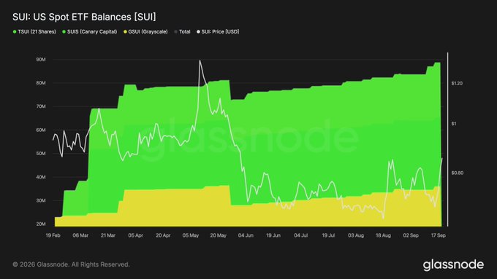Toggle the SUIS (Canary Capital) series label
Viewport: 497px width, 279px height.
(x=92, y=31)
